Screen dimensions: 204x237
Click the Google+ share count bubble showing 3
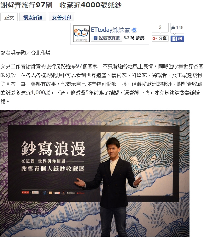coord(160,27)
